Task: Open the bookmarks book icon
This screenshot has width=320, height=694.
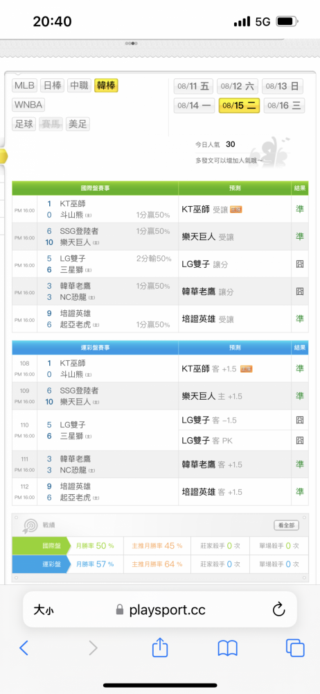Action: point(228,648)
